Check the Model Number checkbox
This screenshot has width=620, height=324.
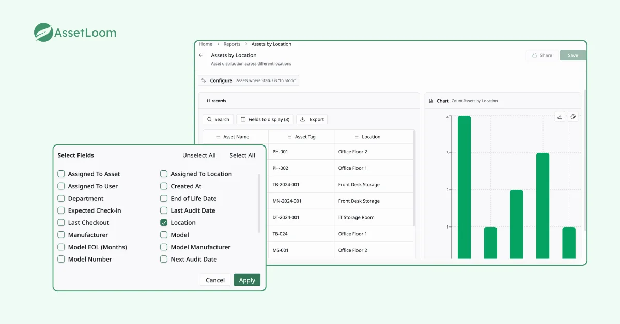click(61, 259)
